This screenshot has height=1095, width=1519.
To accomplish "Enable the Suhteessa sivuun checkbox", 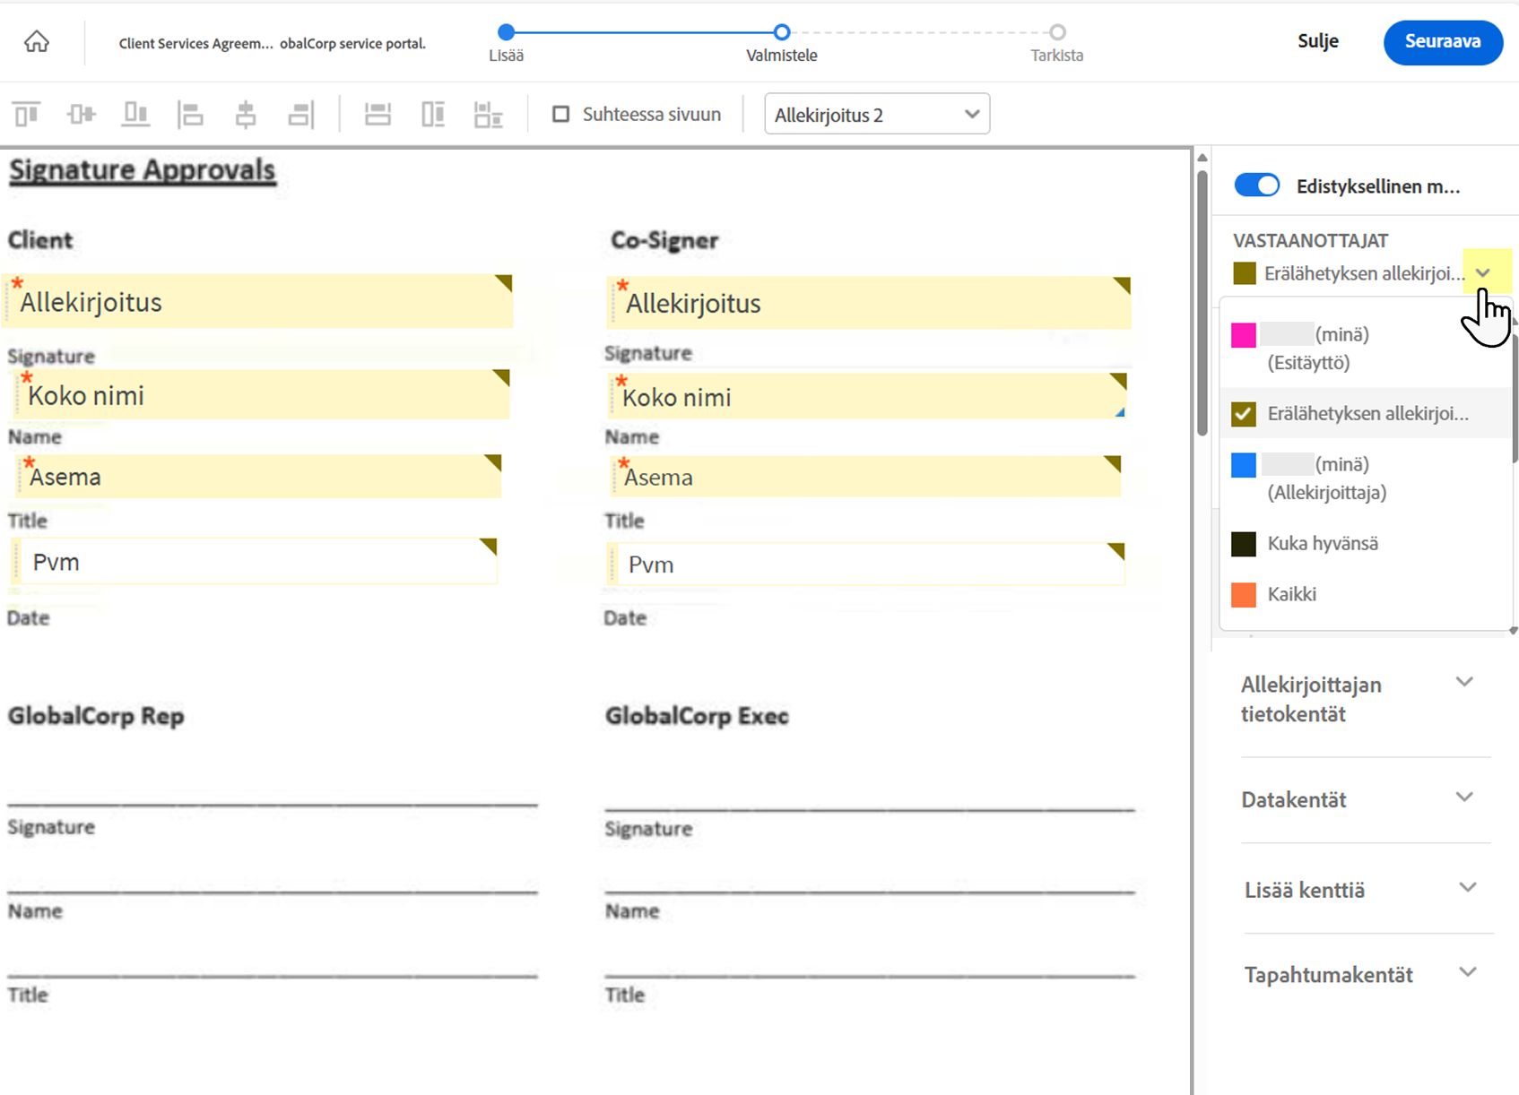I will (561, 115).
